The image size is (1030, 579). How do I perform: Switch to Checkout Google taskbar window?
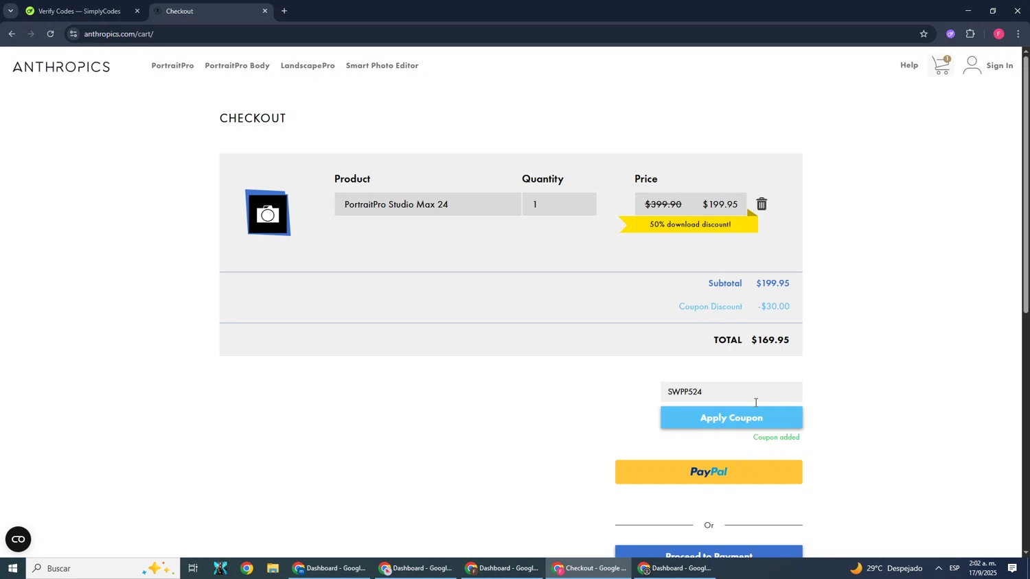tap(589, 569)
